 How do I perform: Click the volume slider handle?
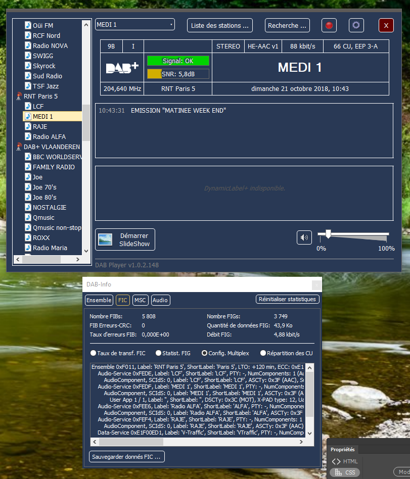pyautogui.click(x=328, y=234)
